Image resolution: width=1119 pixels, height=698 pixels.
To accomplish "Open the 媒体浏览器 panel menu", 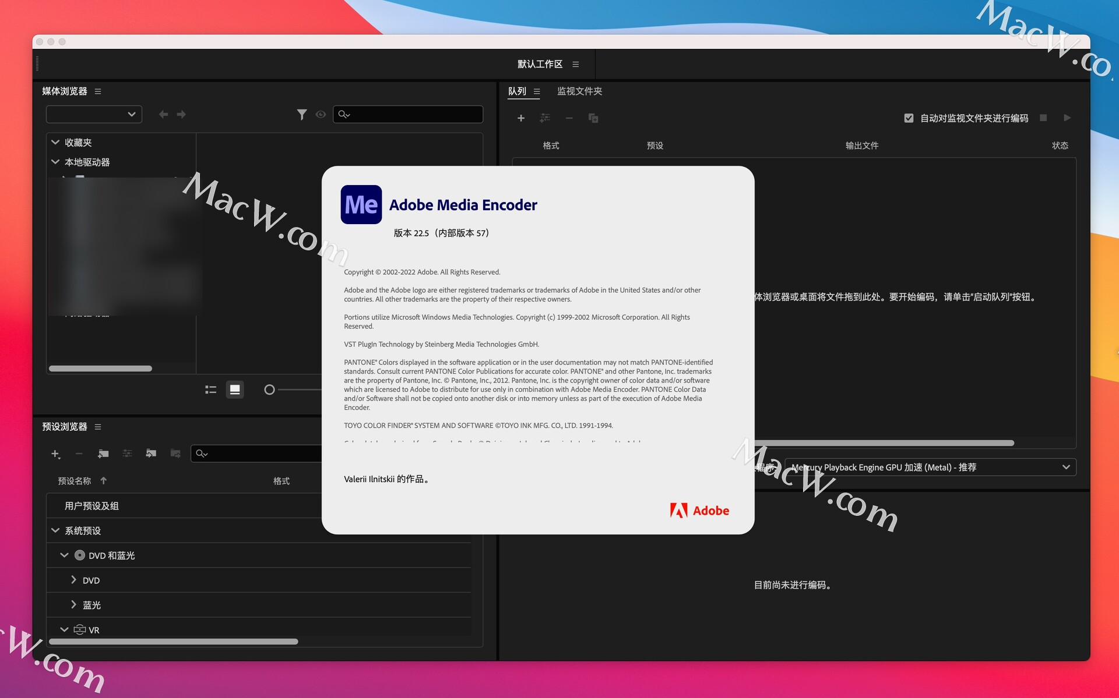I will coord(98,91).
